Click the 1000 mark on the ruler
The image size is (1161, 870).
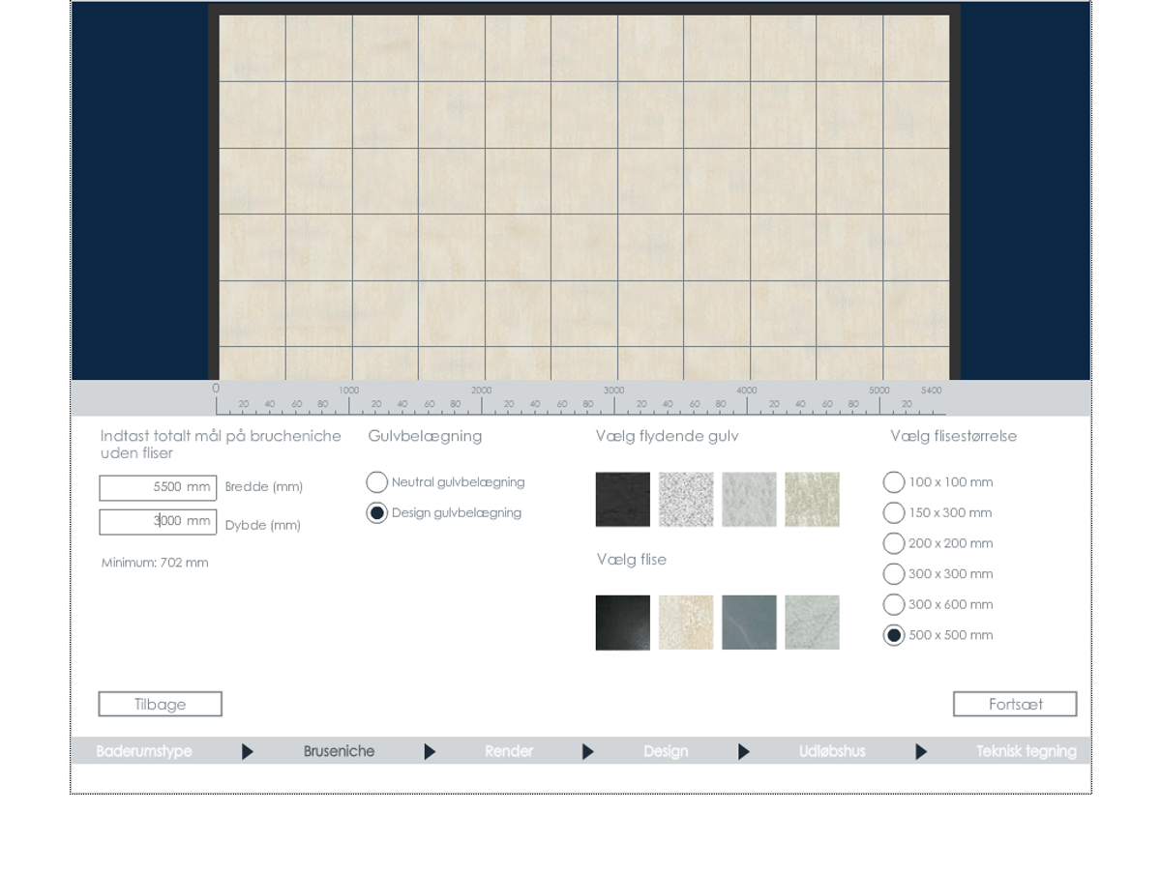point(348,391)
